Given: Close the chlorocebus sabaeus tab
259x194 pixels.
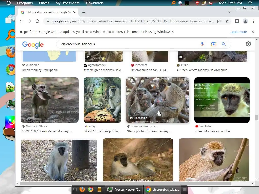Looking at the screenshot, I should (74, 12).
